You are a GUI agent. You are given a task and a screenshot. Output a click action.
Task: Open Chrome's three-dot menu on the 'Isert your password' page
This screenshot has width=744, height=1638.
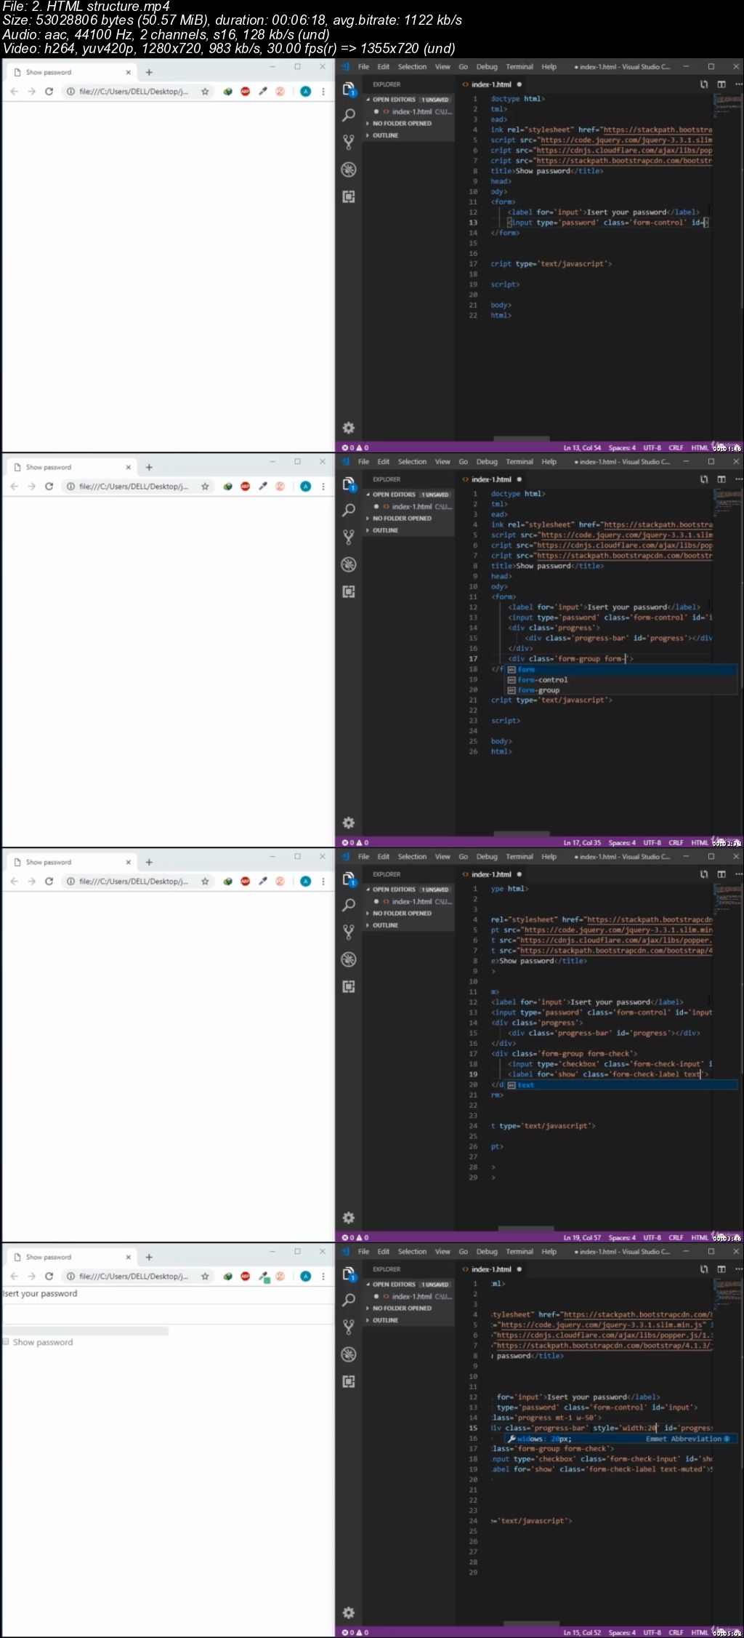coord(323,1276)
